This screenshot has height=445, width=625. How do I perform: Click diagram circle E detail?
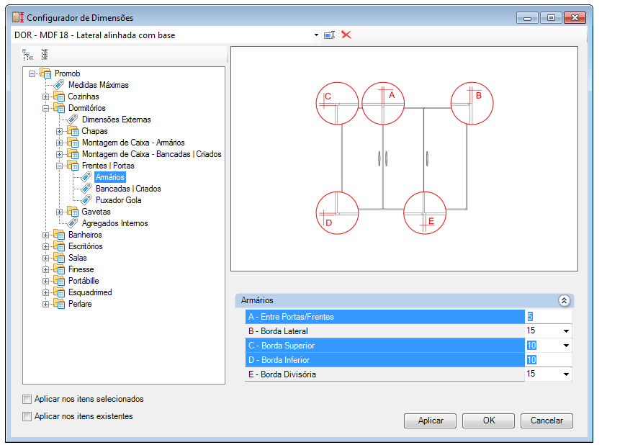(425, 213)
